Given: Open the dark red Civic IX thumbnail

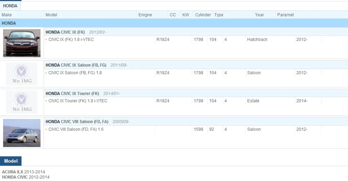Looking at the screenshot, I should [x=22, y=43].
